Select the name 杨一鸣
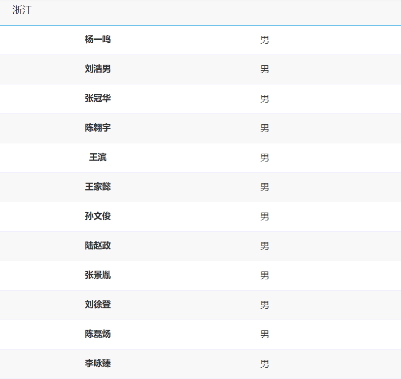This screenshot has height=379, width=401. [x=98, y=40]
